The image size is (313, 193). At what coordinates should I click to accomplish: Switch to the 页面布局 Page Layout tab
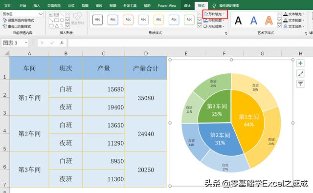[x=54, y=5]
